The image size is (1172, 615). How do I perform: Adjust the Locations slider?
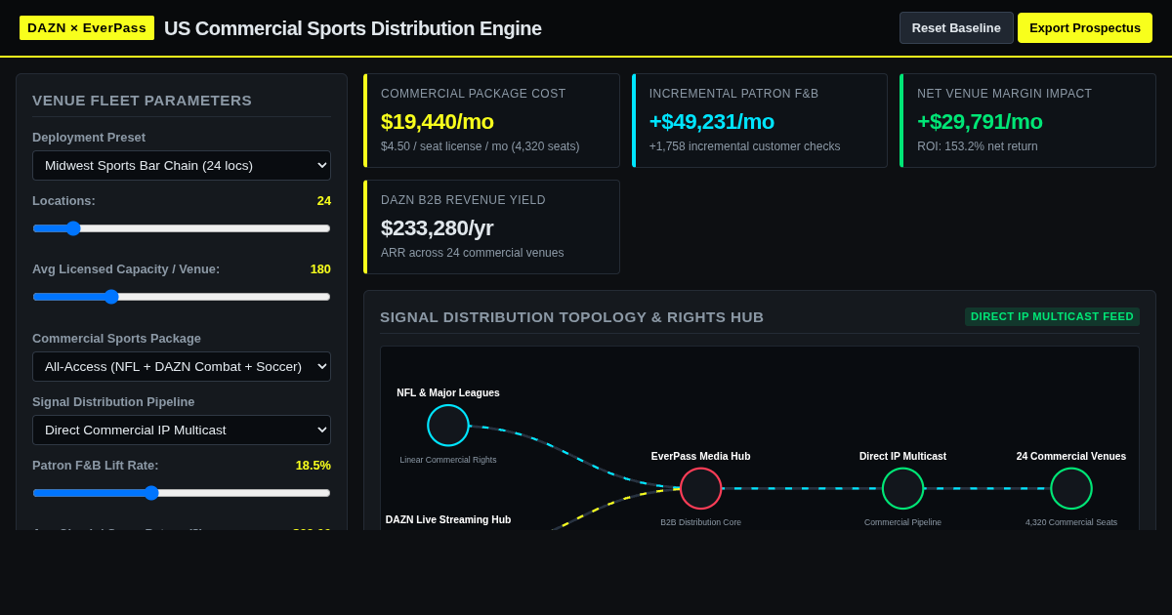point(182,228)
